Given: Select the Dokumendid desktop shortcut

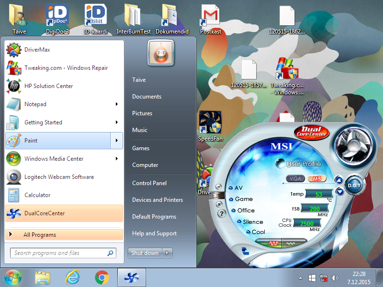Looking at the screenshot, I should pos(172,19).
